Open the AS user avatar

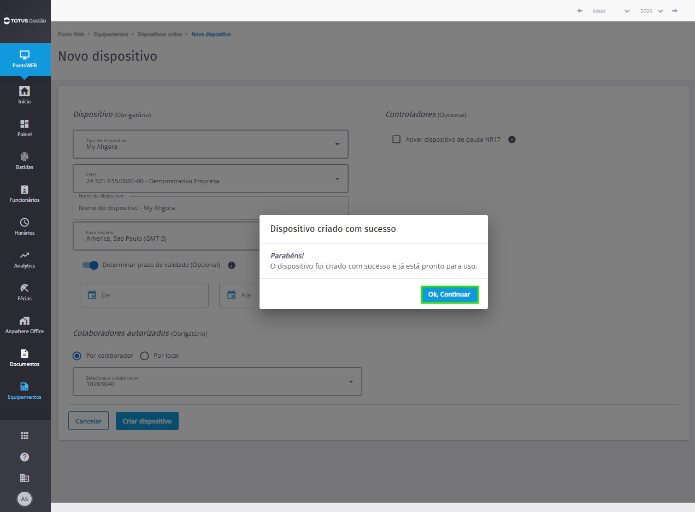(25, 499)
